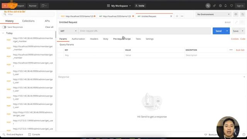
Task: Collapse the Response pane arrow
Action: (244, 77)
